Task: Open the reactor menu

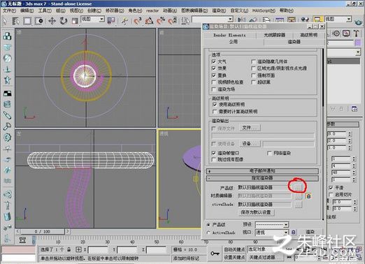Action: coord(152,10)
